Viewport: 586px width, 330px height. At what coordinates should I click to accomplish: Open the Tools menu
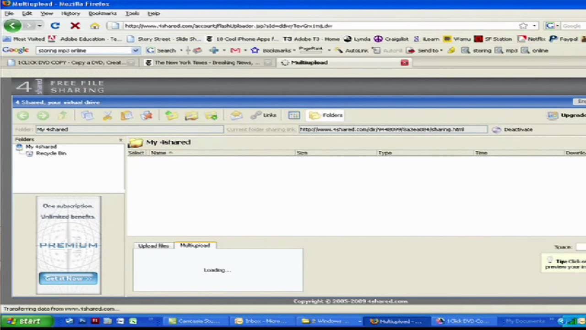[x=132, y=14]
